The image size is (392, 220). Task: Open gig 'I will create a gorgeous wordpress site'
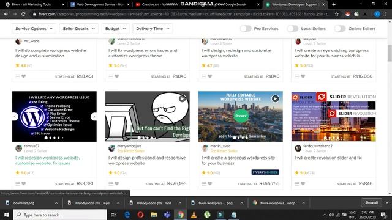coord(238,160)
